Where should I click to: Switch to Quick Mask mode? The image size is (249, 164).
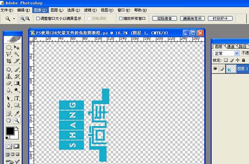[x=16, y=146]
